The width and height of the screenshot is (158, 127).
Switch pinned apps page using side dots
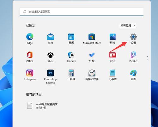147,58
